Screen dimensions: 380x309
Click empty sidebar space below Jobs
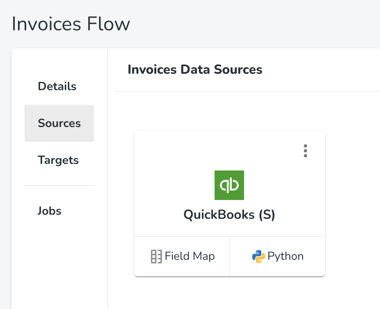tap(59, 262)
